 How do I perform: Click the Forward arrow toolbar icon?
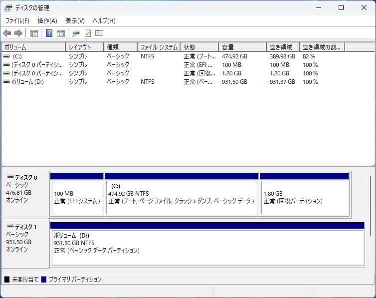(18, 33)
